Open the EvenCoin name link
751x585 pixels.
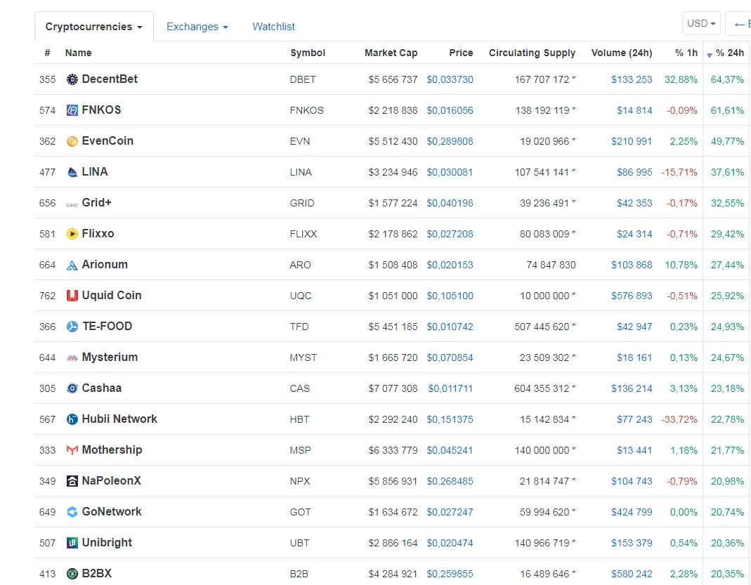(107, 140)
